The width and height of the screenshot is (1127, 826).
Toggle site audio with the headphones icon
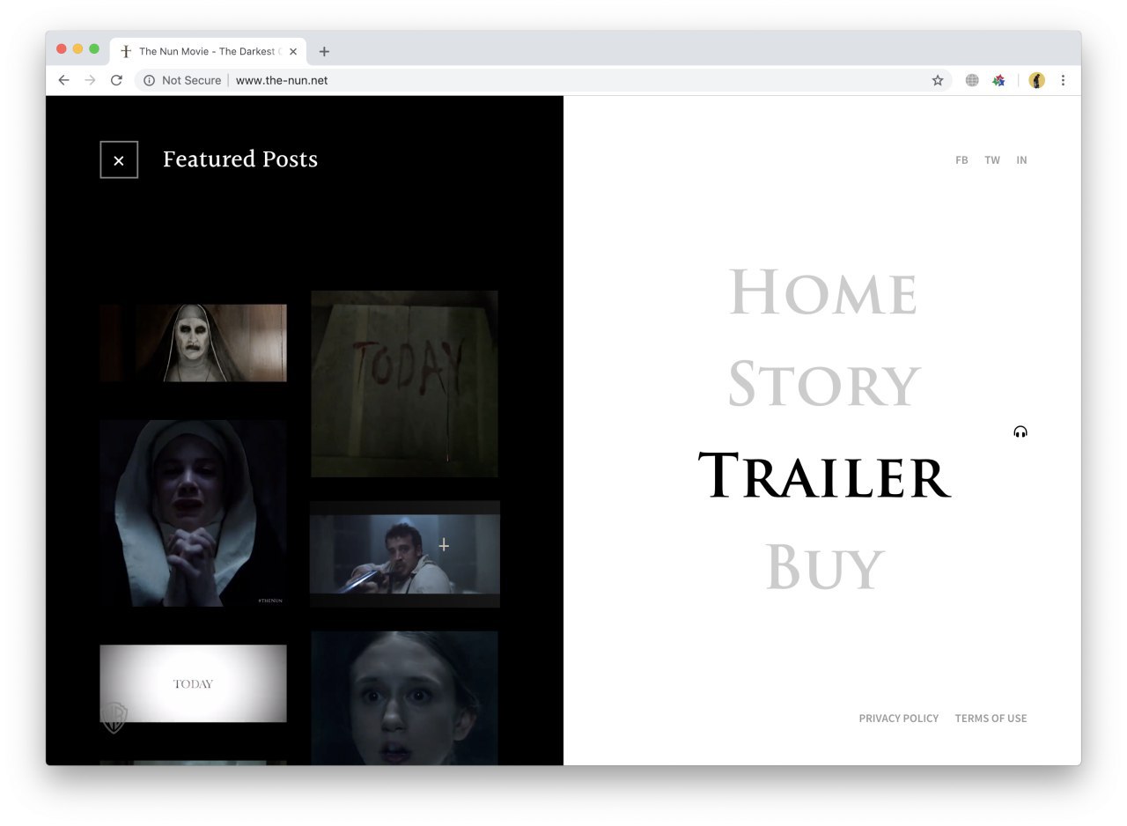[1020, 431]
